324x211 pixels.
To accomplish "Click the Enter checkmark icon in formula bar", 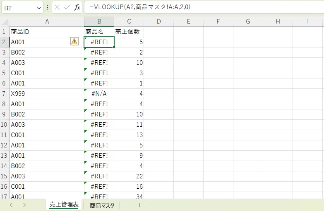I will (67, 7).
